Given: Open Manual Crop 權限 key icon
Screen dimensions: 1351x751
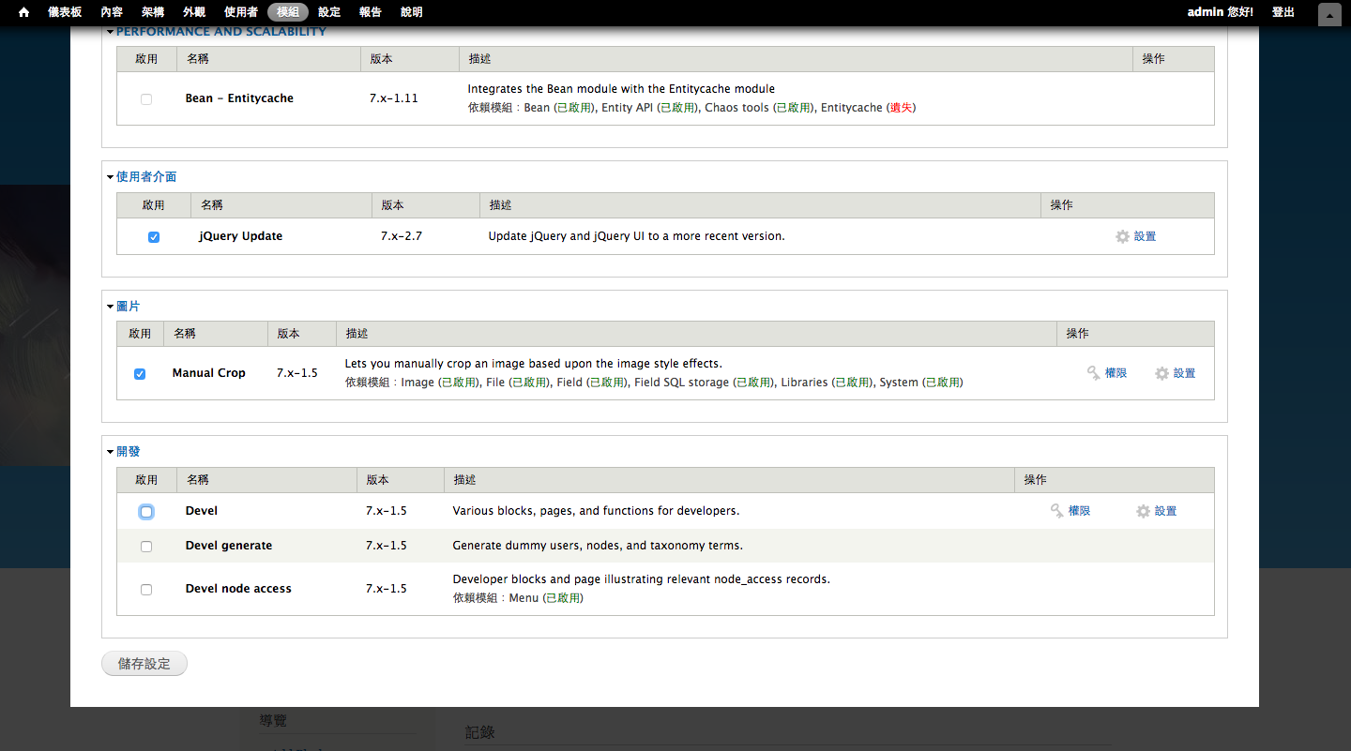Looking at the screenshot, I should point(1094,373).
